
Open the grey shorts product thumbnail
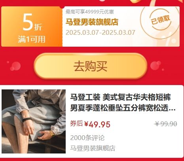(x=34, y=121)
